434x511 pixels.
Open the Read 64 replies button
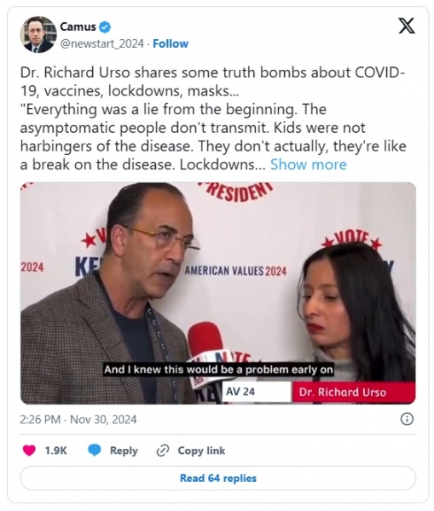click(218, 478)
